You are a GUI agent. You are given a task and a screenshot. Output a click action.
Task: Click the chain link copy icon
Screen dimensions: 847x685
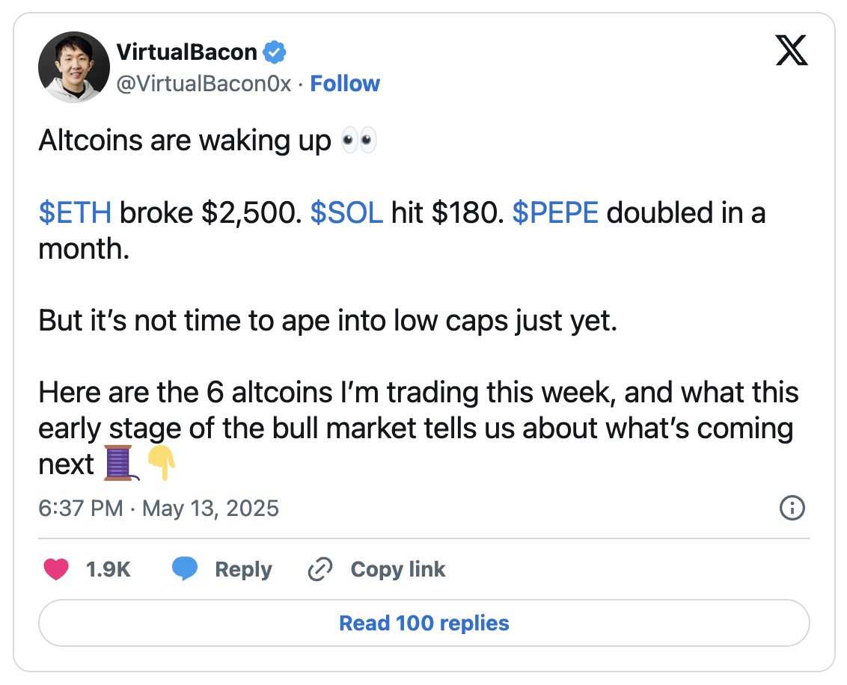coord(320,570)
